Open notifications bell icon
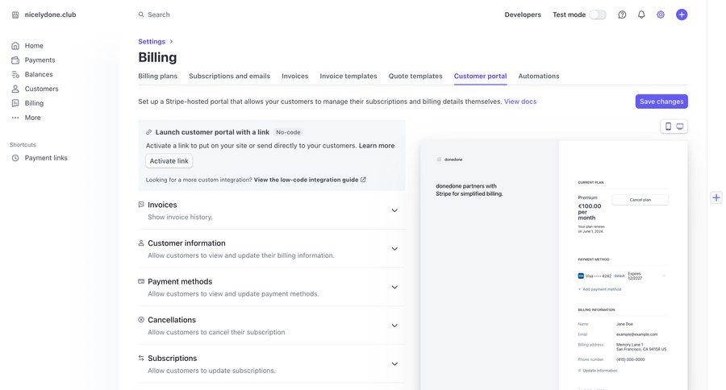 [641, 15]
